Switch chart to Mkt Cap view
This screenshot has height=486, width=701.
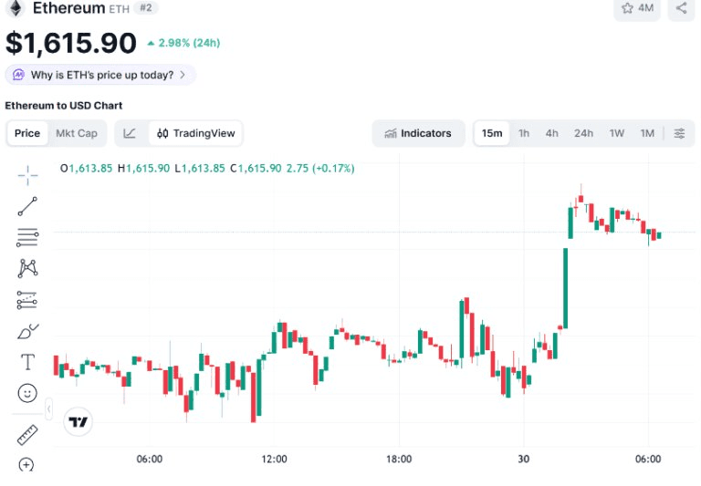(77, 133)
